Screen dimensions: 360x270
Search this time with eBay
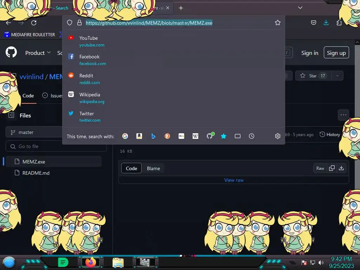click(181, 136)
